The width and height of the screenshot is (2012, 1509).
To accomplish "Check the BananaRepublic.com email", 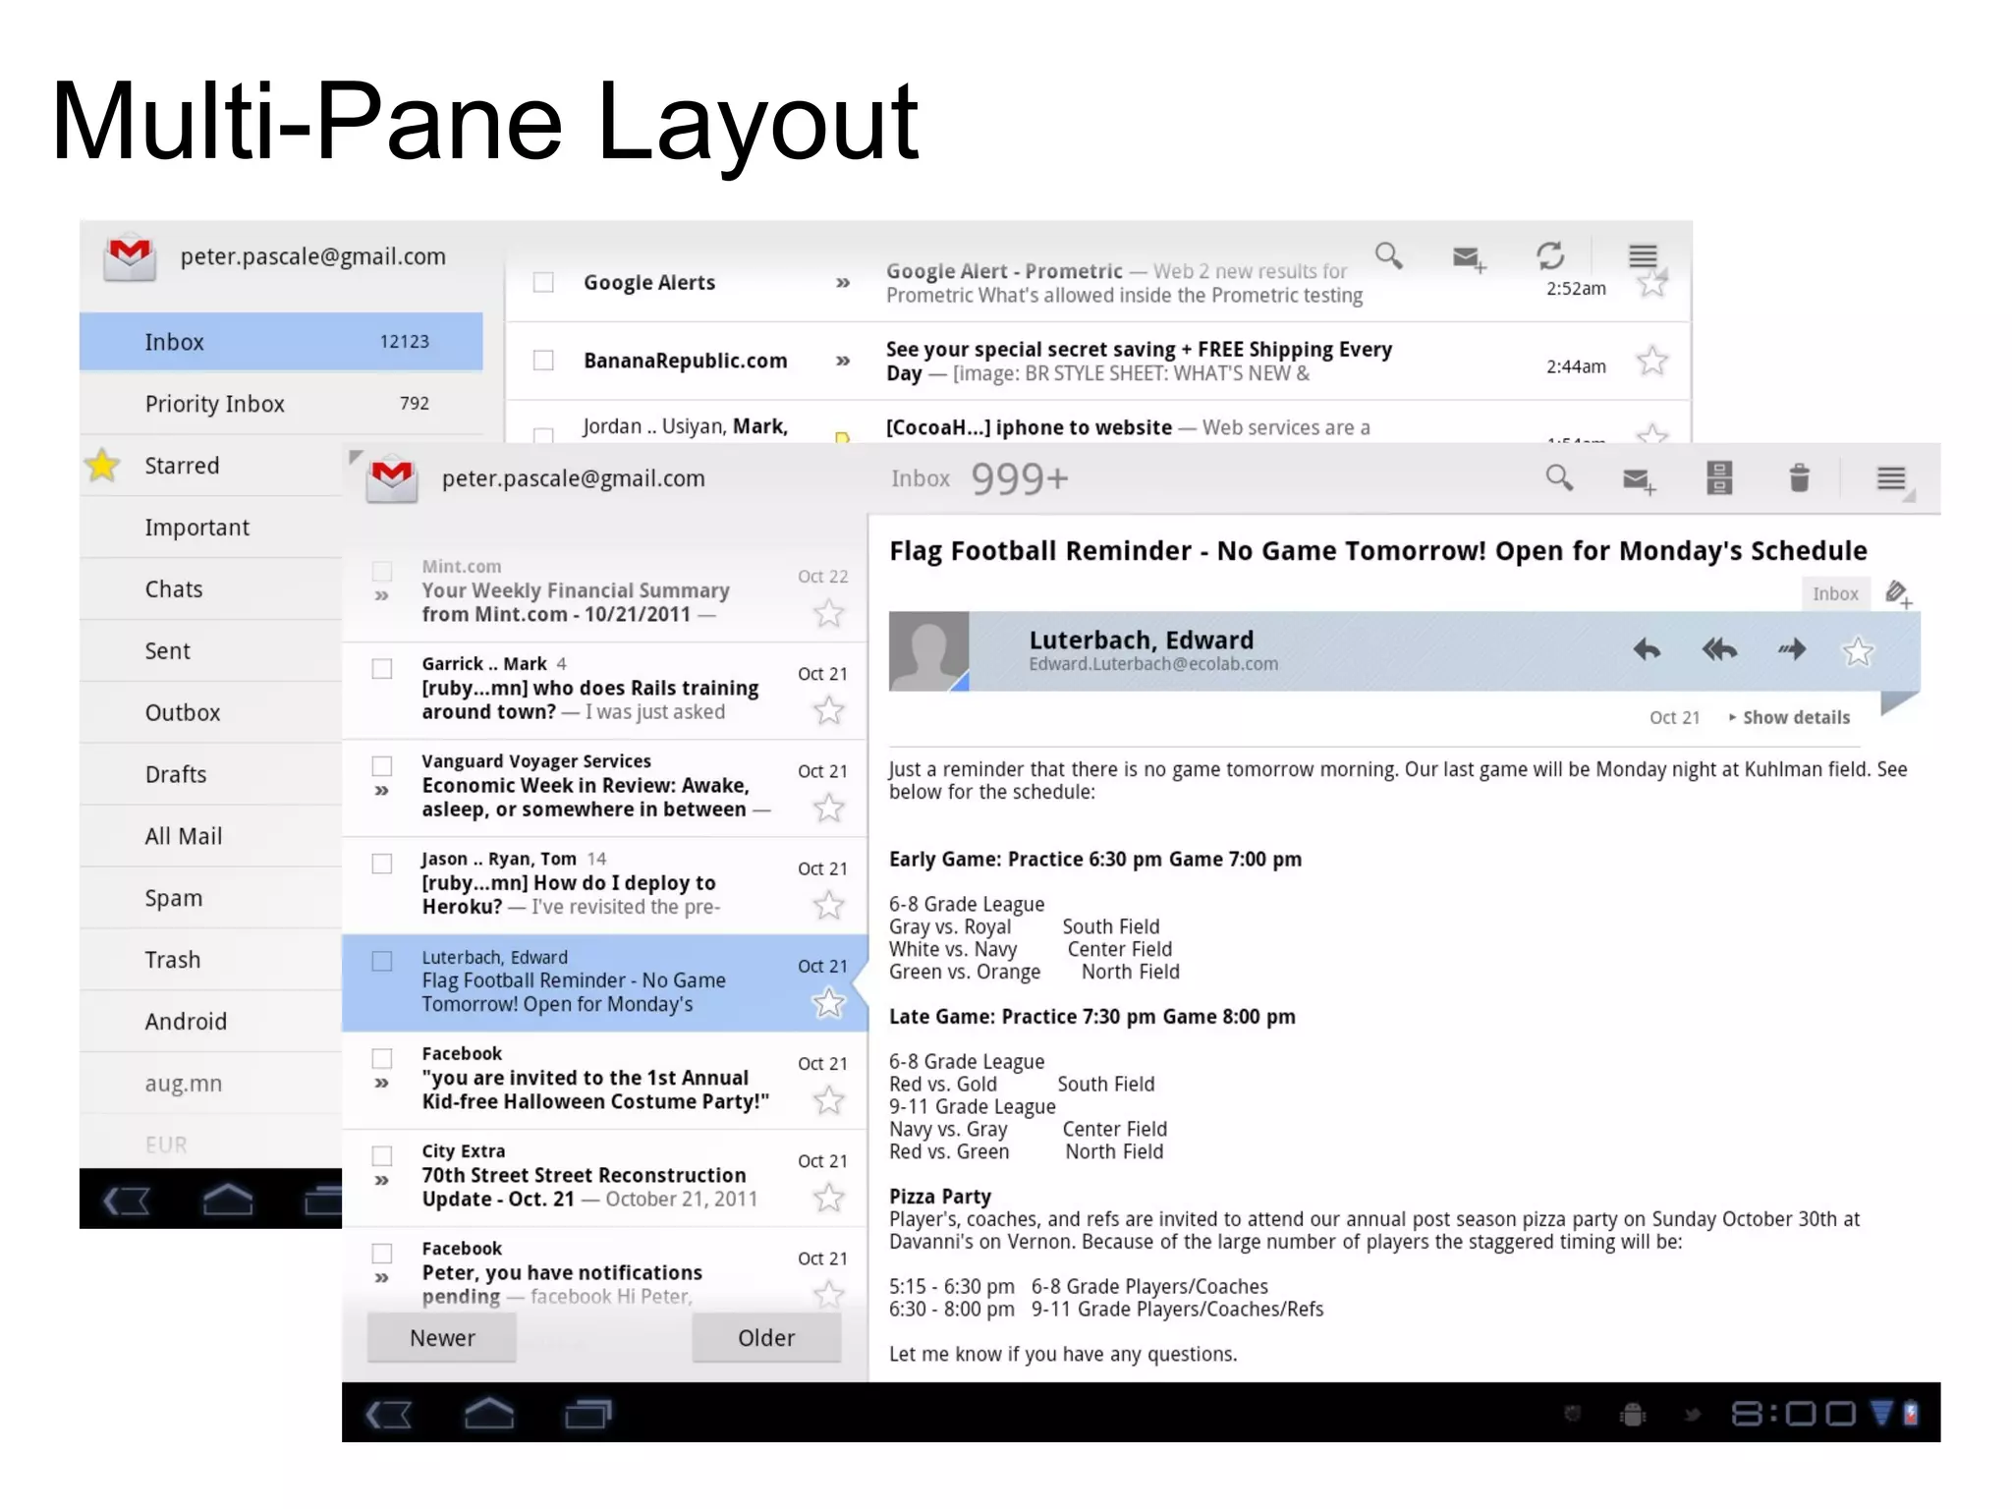I will coord(543,361).
